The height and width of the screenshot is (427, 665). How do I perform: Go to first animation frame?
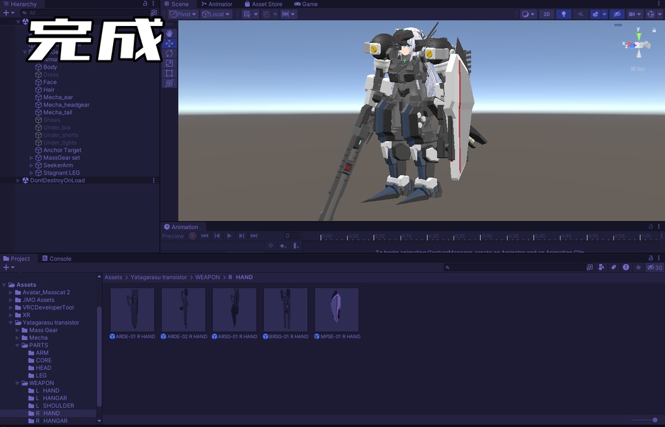[205, 236]
